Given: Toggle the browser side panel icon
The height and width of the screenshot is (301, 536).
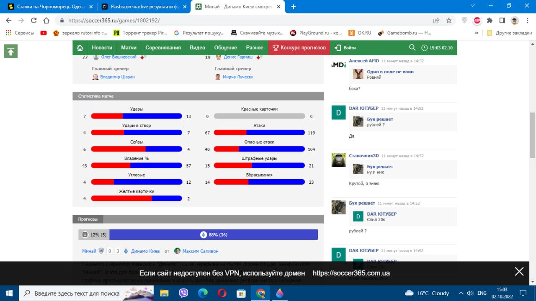Looking at the screenshot, I should coord(502,20).
